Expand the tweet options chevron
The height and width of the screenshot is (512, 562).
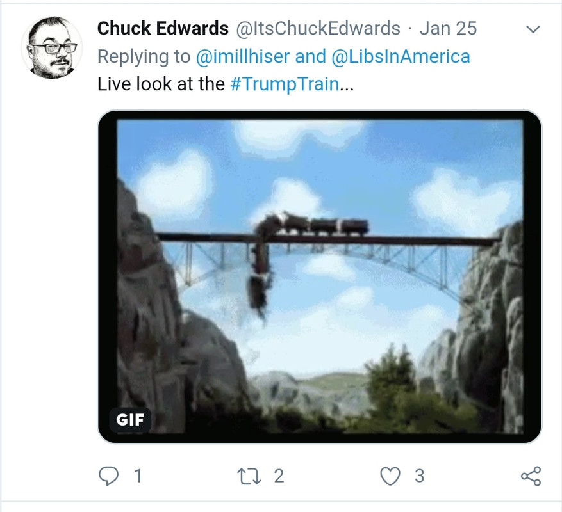(533, 29)
